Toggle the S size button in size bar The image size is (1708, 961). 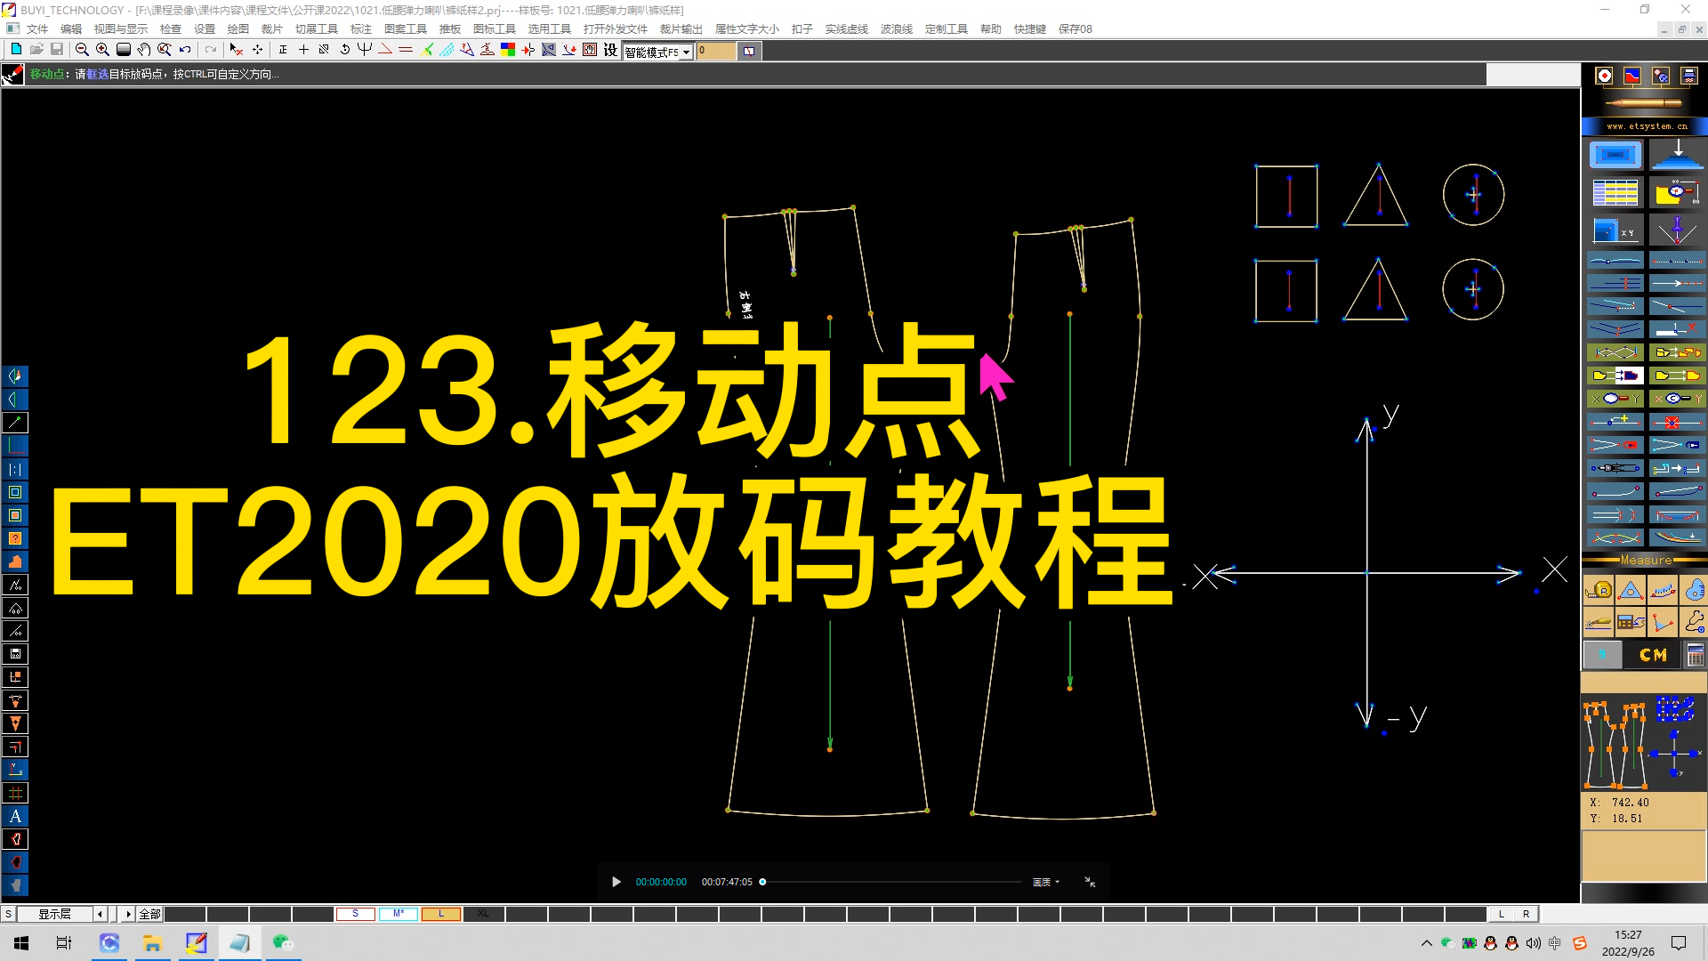click(x=355, y=914)
